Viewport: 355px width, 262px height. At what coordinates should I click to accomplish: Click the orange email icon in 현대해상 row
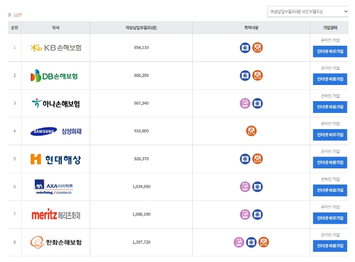257,159
